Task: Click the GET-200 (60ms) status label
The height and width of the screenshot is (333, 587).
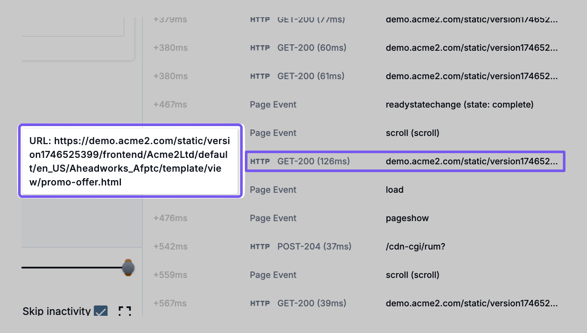Action: [x=312, y=48]
